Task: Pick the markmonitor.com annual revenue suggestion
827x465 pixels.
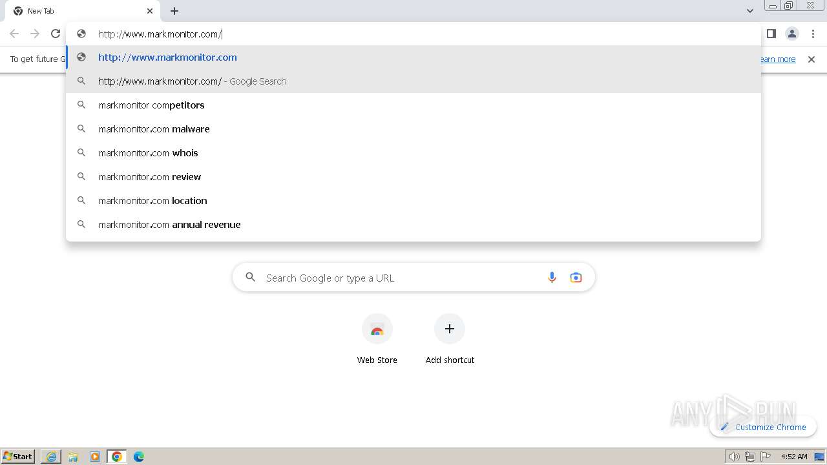Action: [x=413, y=225]
